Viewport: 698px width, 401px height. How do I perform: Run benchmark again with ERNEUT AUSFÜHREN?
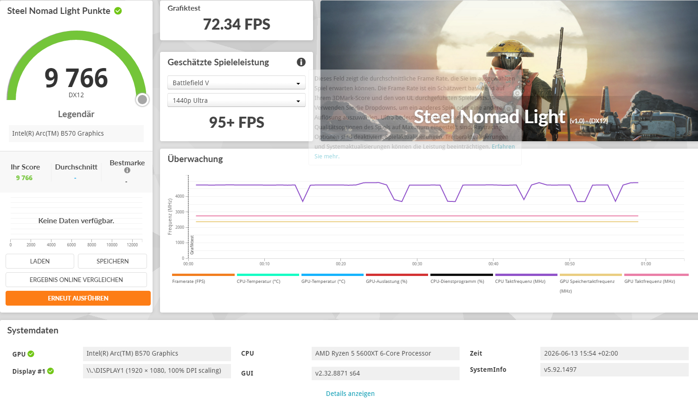tap(78, 298)
